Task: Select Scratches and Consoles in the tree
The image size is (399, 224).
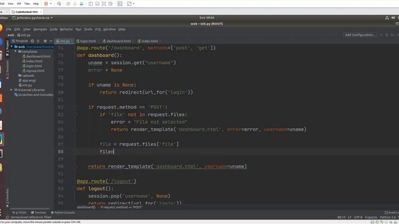Action: click(x=34, y=95)
